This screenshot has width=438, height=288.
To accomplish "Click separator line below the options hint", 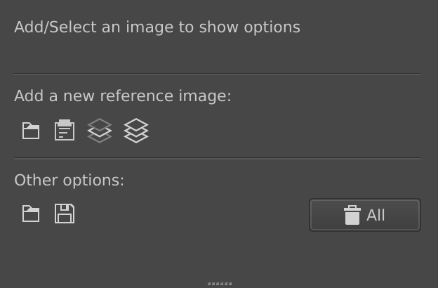I will point(217,74).
